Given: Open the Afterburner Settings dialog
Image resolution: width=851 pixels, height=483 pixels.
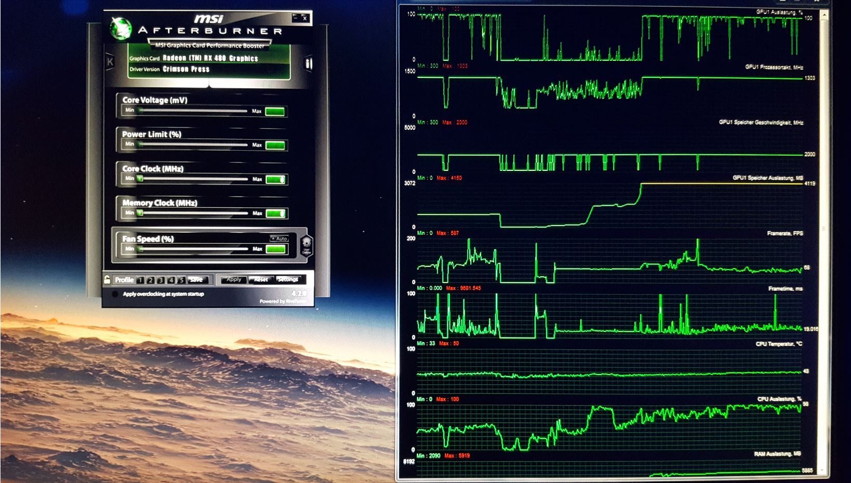Looking at the screenshot, I should [288, 279].
